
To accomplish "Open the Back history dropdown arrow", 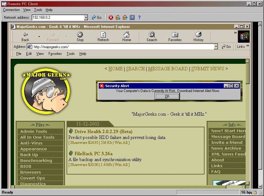I will (x=39, y=37).
